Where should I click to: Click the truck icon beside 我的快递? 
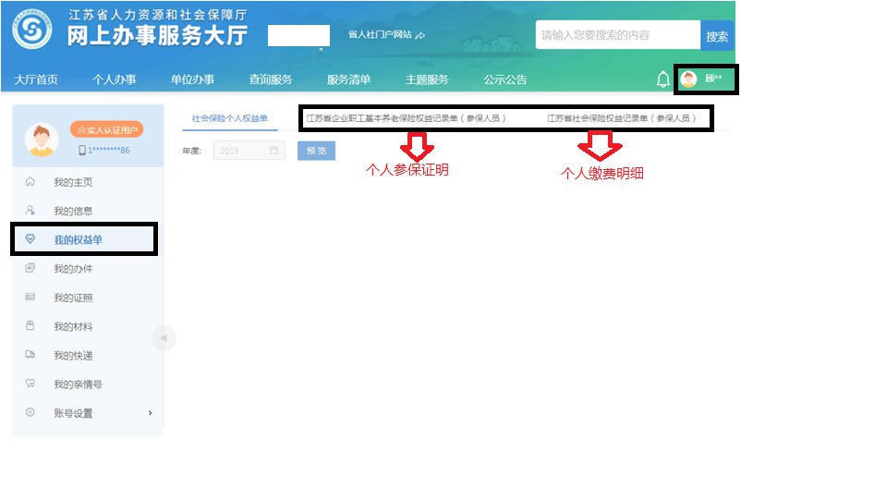pyautogui.click(x=30, y=354)
